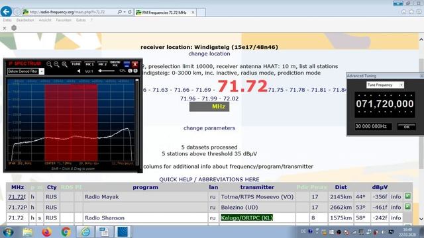
Task: Click the speaker volume icon in system tray
Action: point(383,232)
